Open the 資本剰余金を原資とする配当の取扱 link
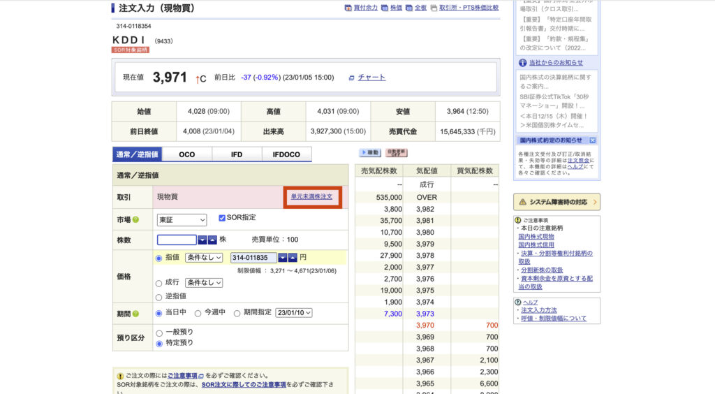The image size is (715, 394). coord(556,282)
